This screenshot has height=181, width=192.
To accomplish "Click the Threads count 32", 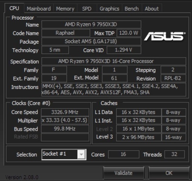I will click(174, 154).
